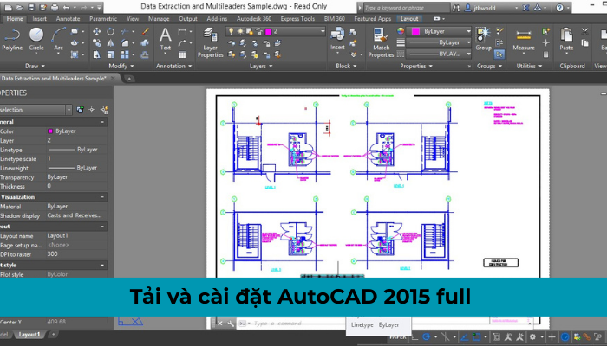
Task: Open the Insert ribbon tab
Action: (40, 18)
